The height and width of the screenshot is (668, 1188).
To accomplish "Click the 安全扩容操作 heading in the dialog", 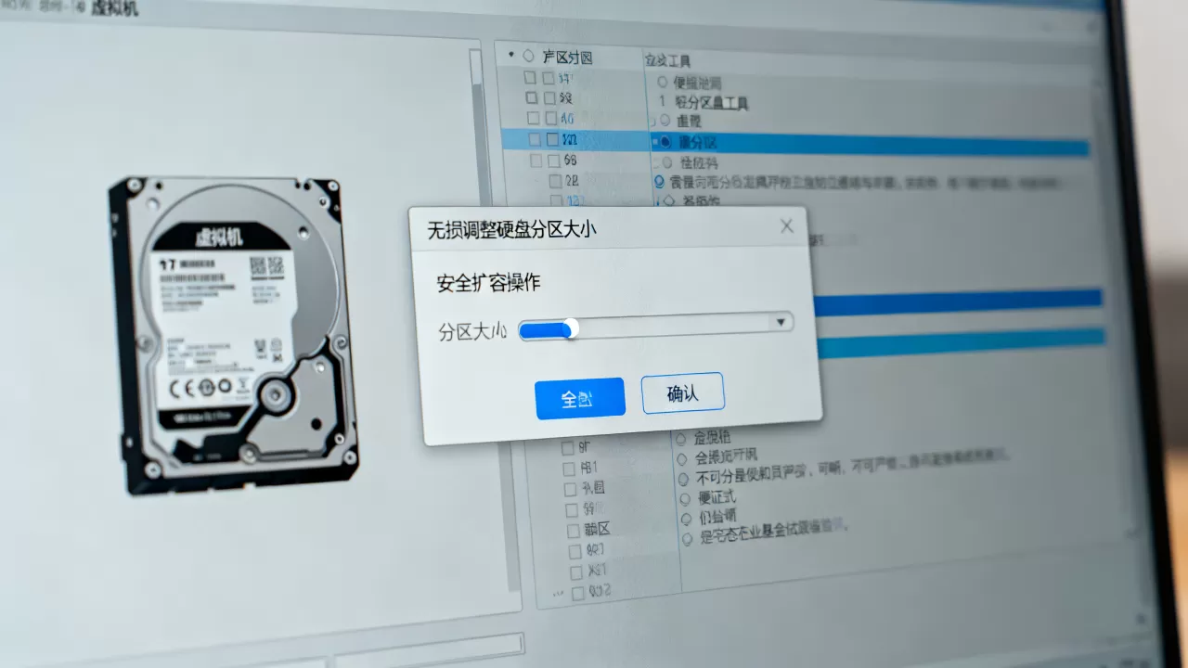I will pos(488,283).
